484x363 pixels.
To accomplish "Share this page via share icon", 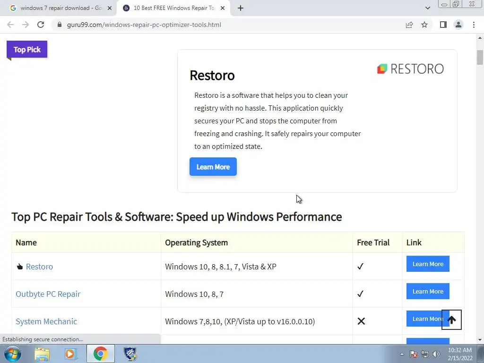I will tap(409, 25).
